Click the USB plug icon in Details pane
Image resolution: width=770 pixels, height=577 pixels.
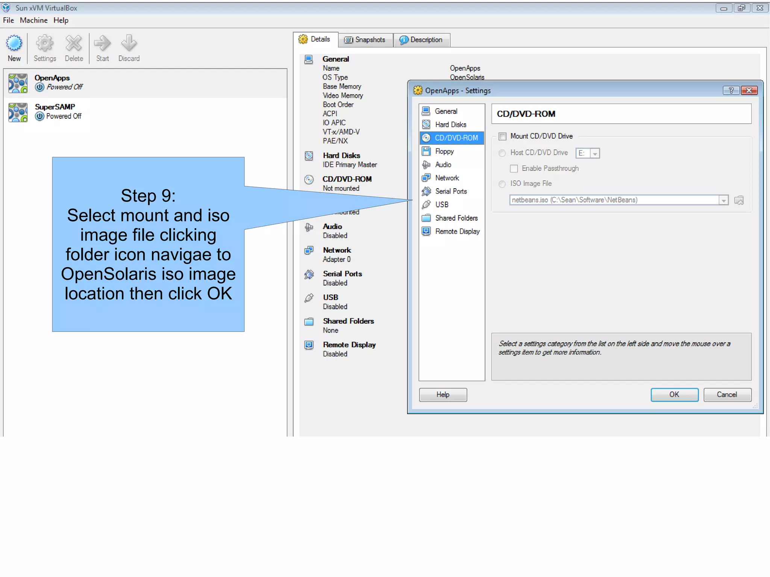[x=309, y=298]
